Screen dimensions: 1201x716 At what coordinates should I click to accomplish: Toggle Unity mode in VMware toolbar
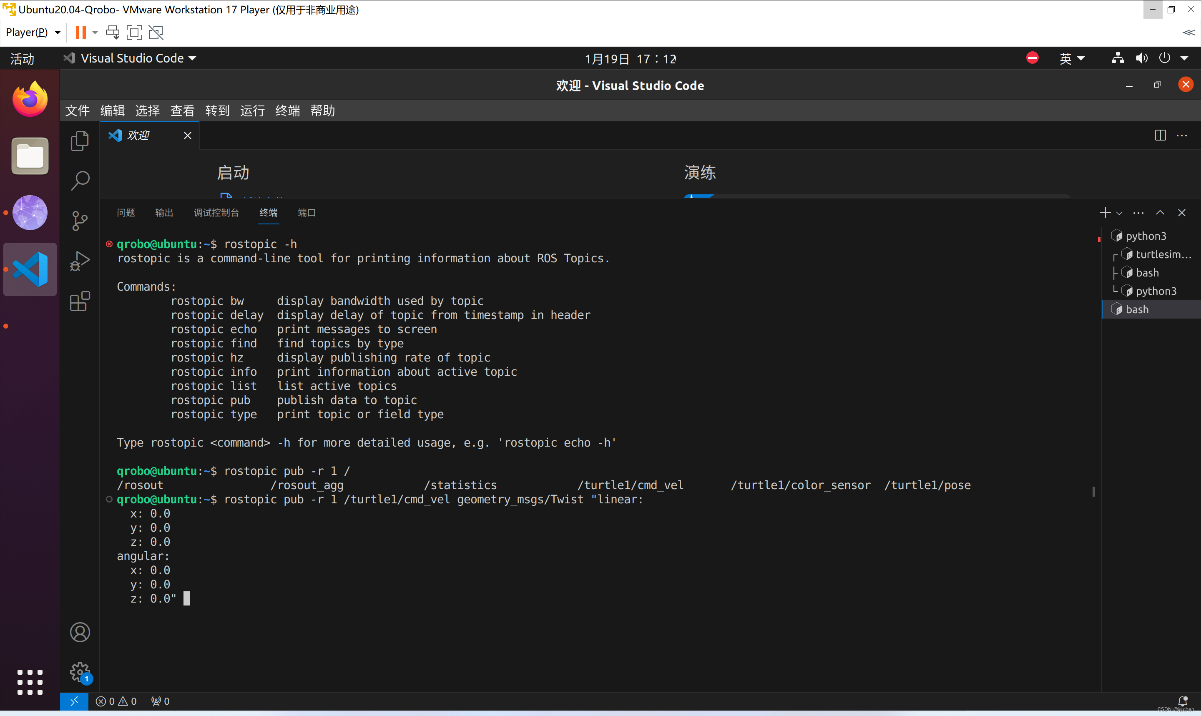tap(156, 33)
